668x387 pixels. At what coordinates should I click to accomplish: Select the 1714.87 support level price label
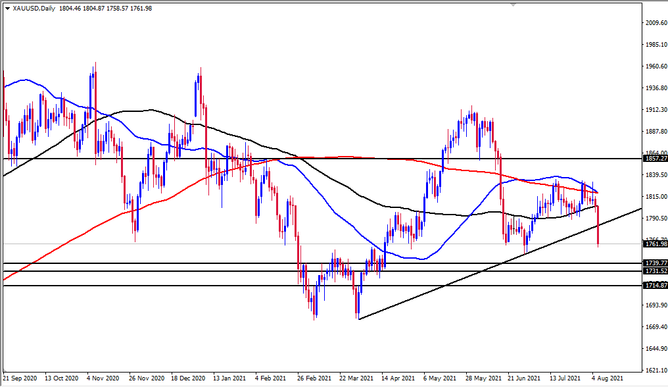656,286
